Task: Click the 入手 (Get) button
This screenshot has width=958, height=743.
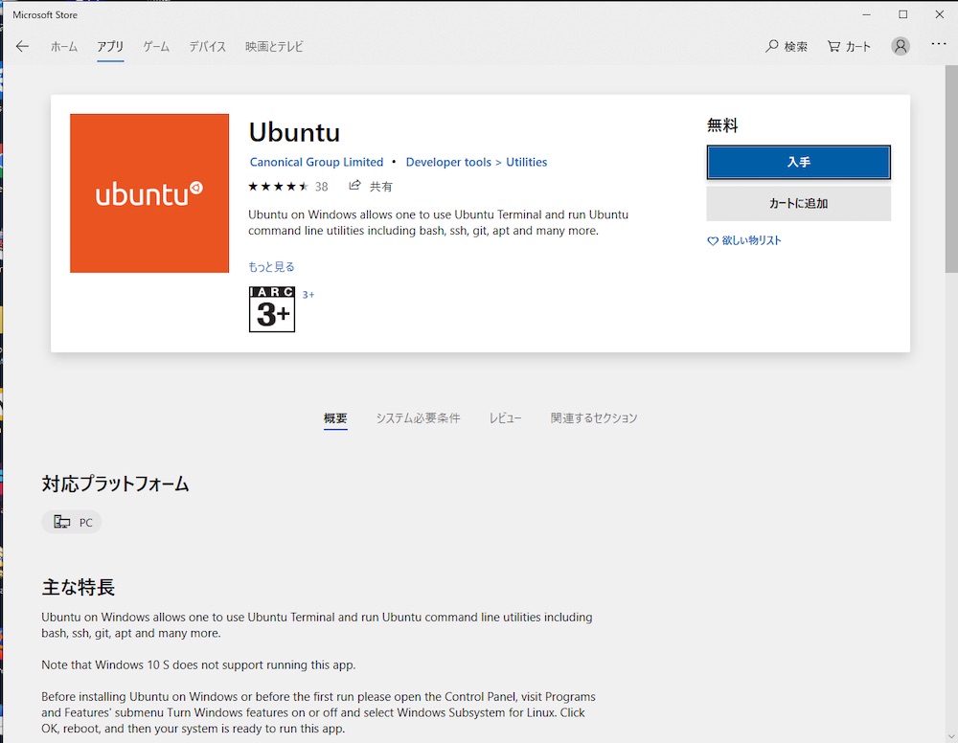Action: pos(799,163)
